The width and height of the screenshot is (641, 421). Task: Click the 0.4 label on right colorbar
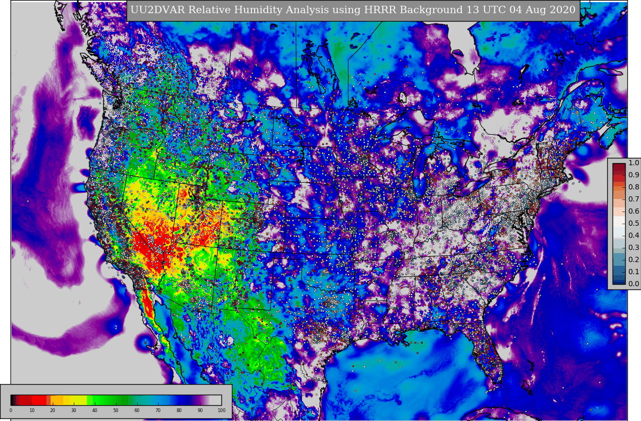click(x=634, y=235)
